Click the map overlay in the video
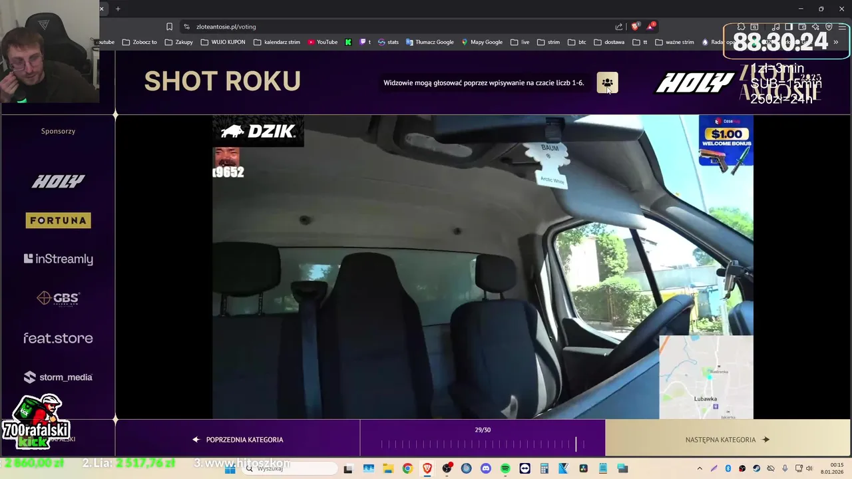The width and height of the screenshot is (852, 479). pos(706,377)
